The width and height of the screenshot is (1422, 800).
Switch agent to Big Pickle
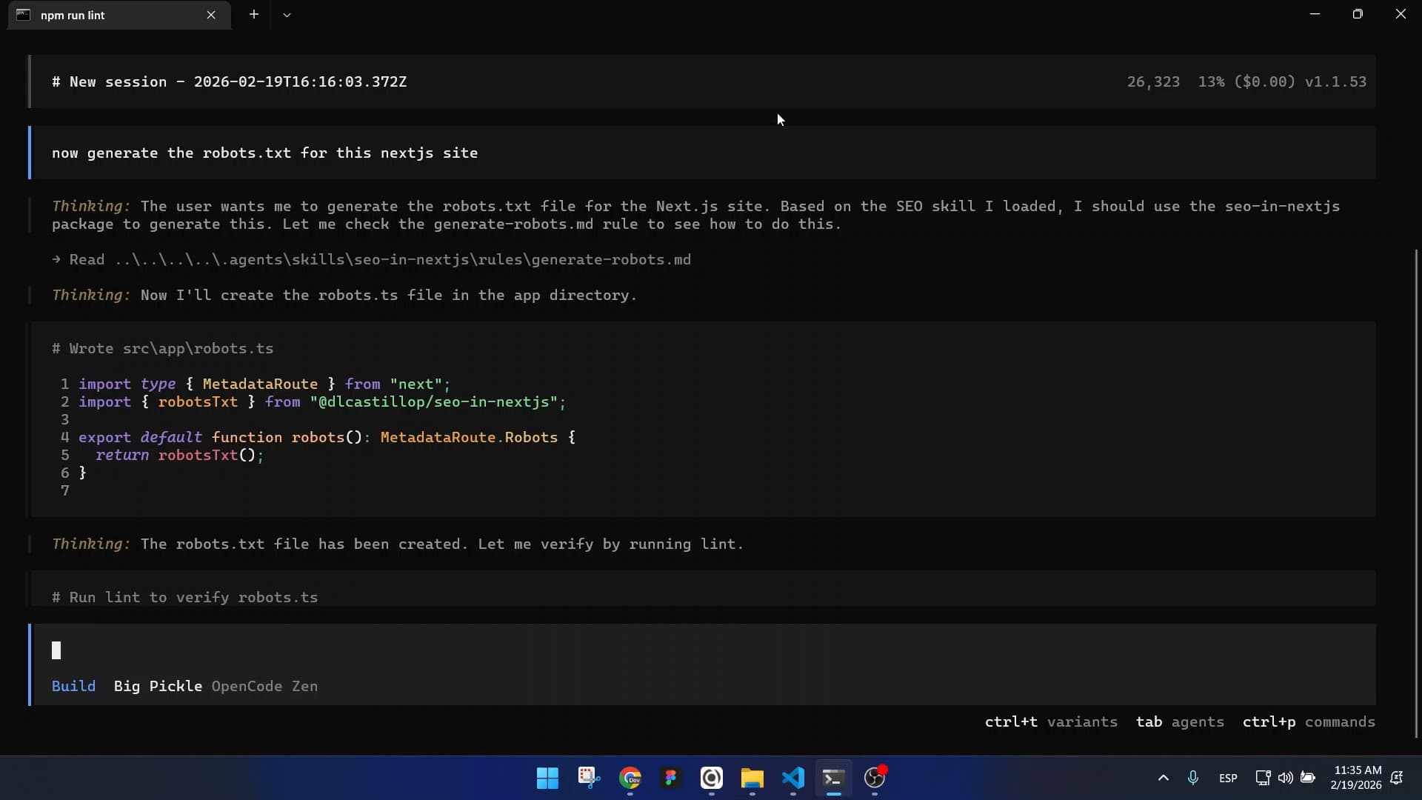pyautogui.click(x=158, y=686)
